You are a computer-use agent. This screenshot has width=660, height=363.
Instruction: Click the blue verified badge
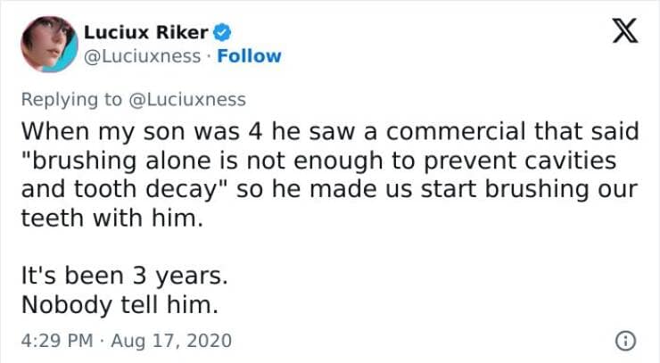(x=224, y=34)
